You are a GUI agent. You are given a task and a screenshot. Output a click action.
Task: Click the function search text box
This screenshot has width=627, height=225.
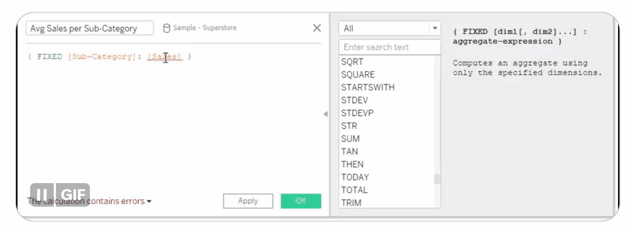click(389, 47)
